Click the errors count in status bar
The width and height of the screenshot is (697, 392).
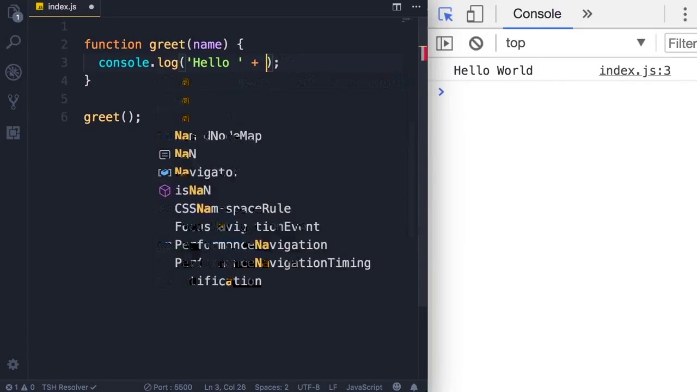(x=13, y=387)
